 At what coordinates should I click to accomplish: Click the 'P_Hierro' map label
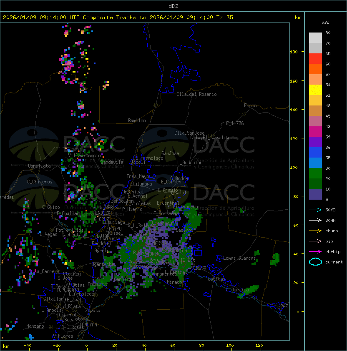pyautogui.click(x=132, y=209)
